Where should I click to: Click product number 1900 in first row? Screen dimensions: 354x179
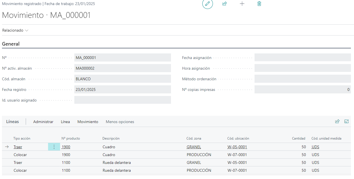point(66,147)
